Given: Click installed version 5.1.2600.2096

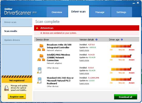Looking at the screenshot, I should pos(94,78).
